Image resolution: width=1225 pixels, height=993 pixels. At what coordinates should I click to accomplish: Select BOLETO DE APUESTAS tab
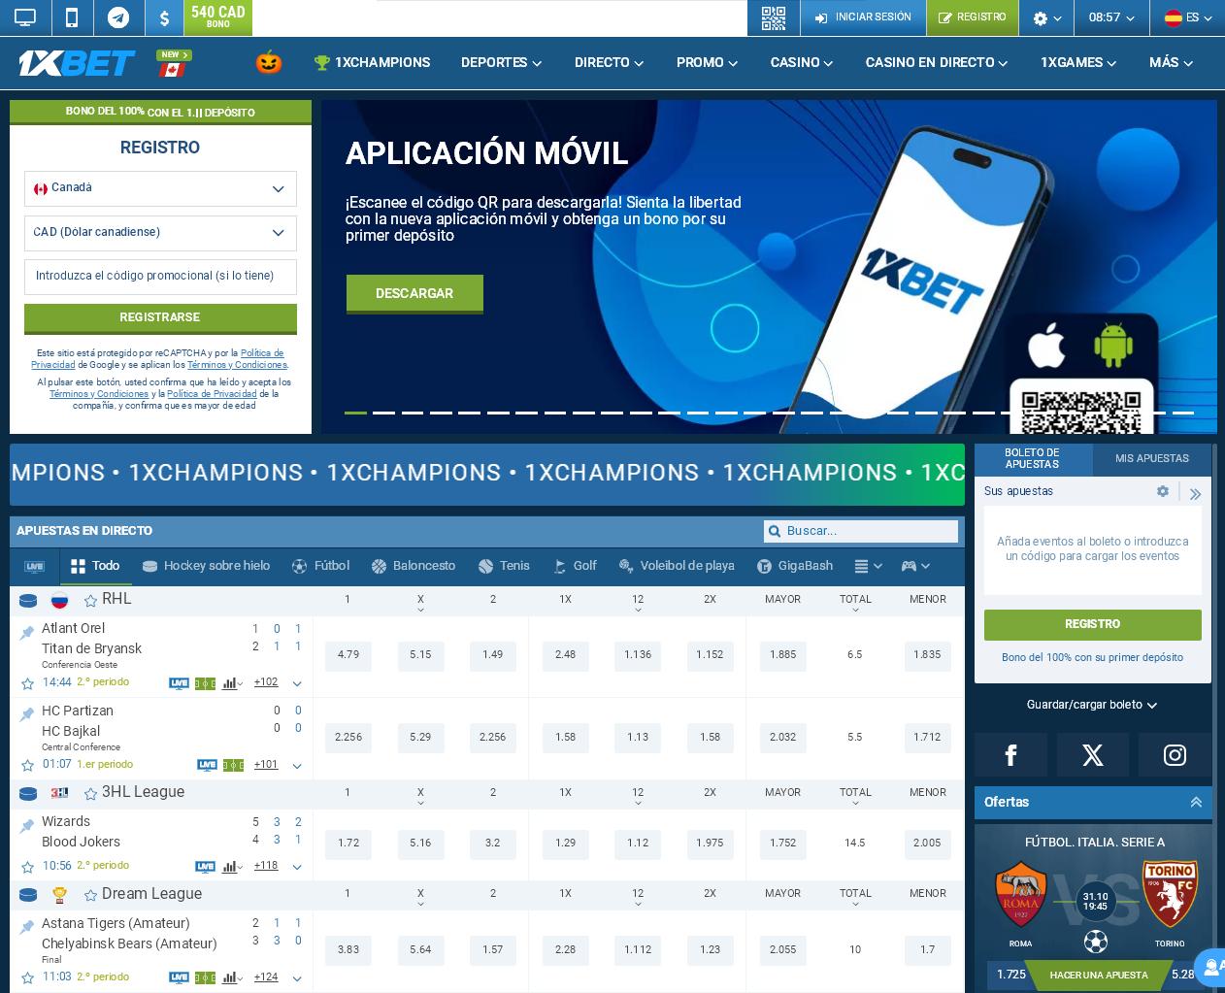point(1033,459)
